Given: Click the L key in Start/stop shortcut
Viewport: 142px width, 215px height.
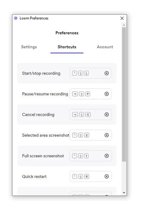Looking at the screenshot, I should [87, 73].
